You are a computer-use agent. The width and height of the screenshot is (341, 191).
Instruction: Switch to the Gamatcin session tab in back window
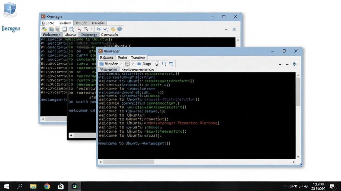109,34
